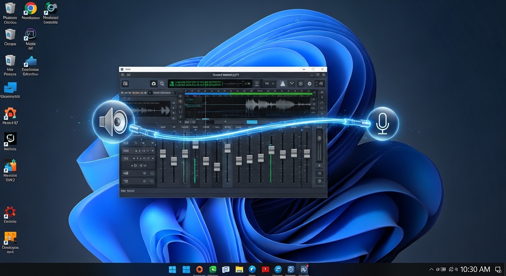
Task: Click the signal-routing icon at the toolbar's far right
Action: tap(319, 83)
